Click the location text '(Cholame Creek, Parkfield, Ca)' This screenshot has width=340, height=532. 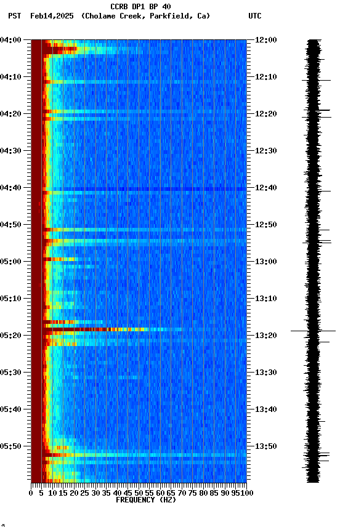pyautogui.click(x=145, y=16)
